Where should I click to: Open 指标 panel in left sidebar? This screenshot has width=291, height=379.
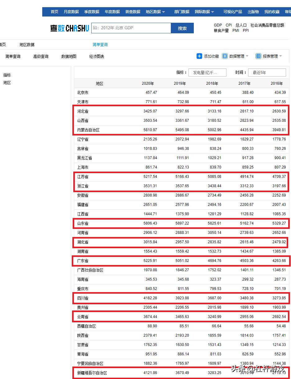point(7,75)
